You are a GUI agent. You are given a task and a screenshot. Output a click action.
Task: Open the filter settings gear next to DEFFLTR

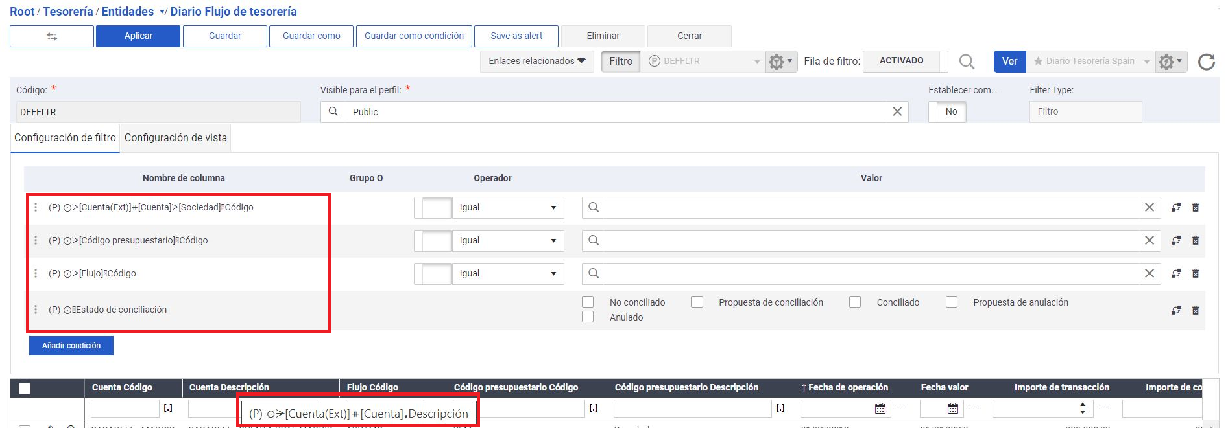780,62
